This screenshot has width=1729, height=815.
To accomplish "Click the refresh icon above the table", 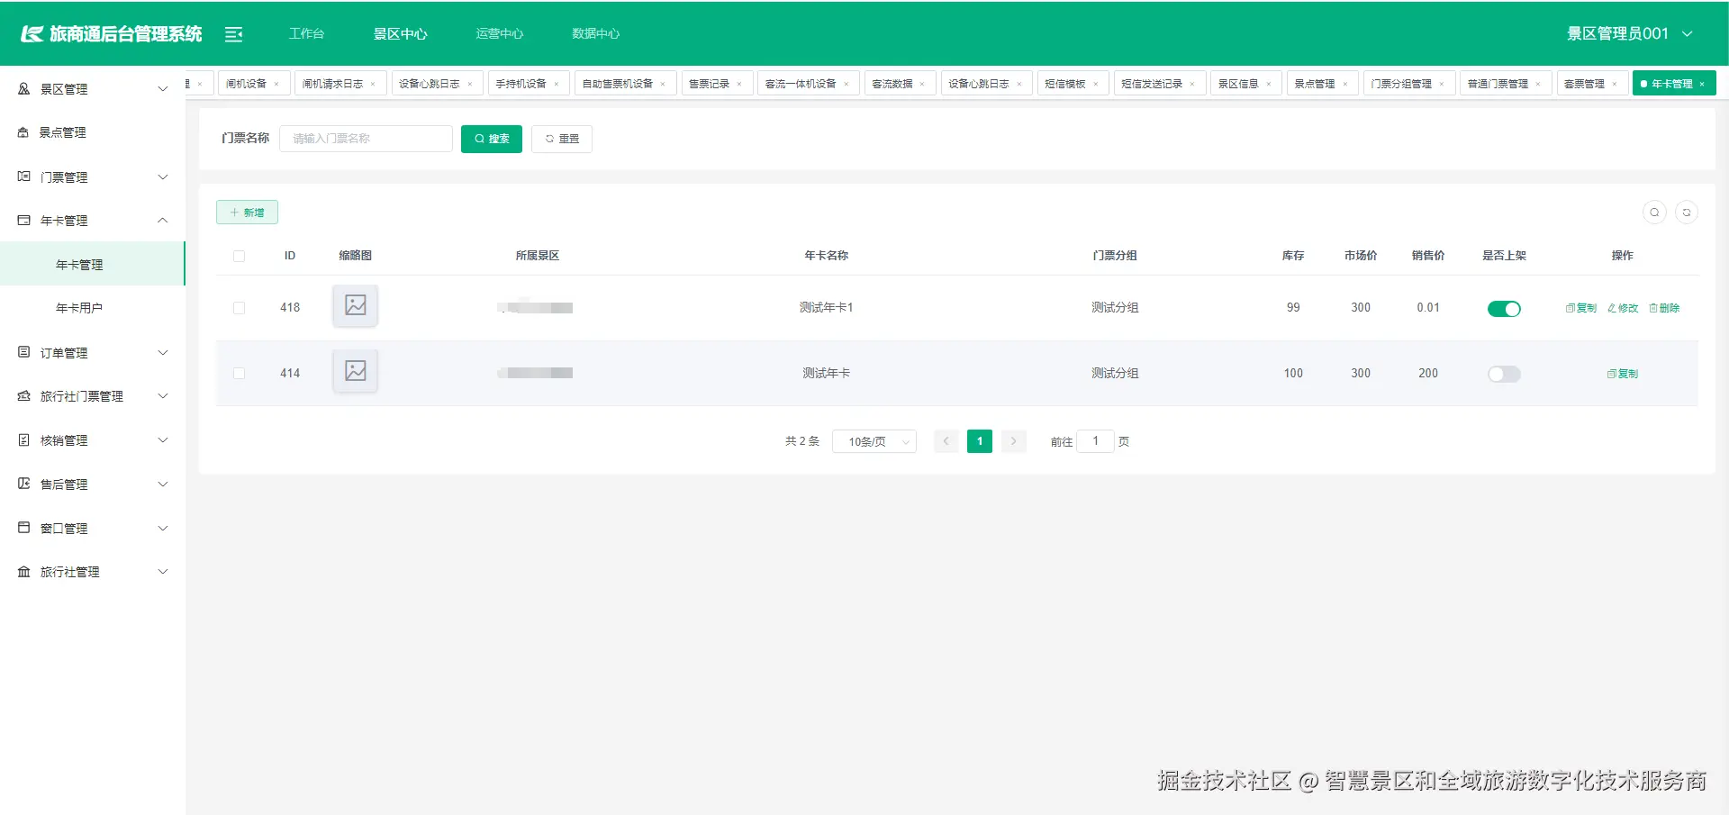I will tap(1688, 212).
